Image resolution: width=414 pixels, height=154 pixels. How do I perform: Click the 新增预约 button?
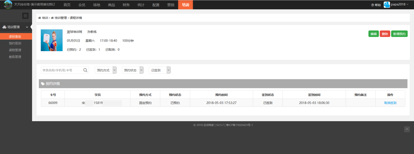pos(399,34)
